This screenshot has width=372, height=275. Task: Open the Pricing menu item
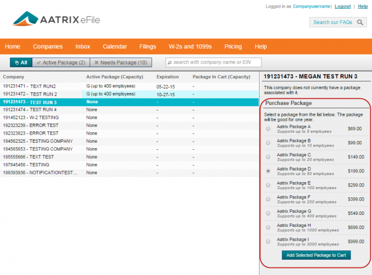[233, 46]
